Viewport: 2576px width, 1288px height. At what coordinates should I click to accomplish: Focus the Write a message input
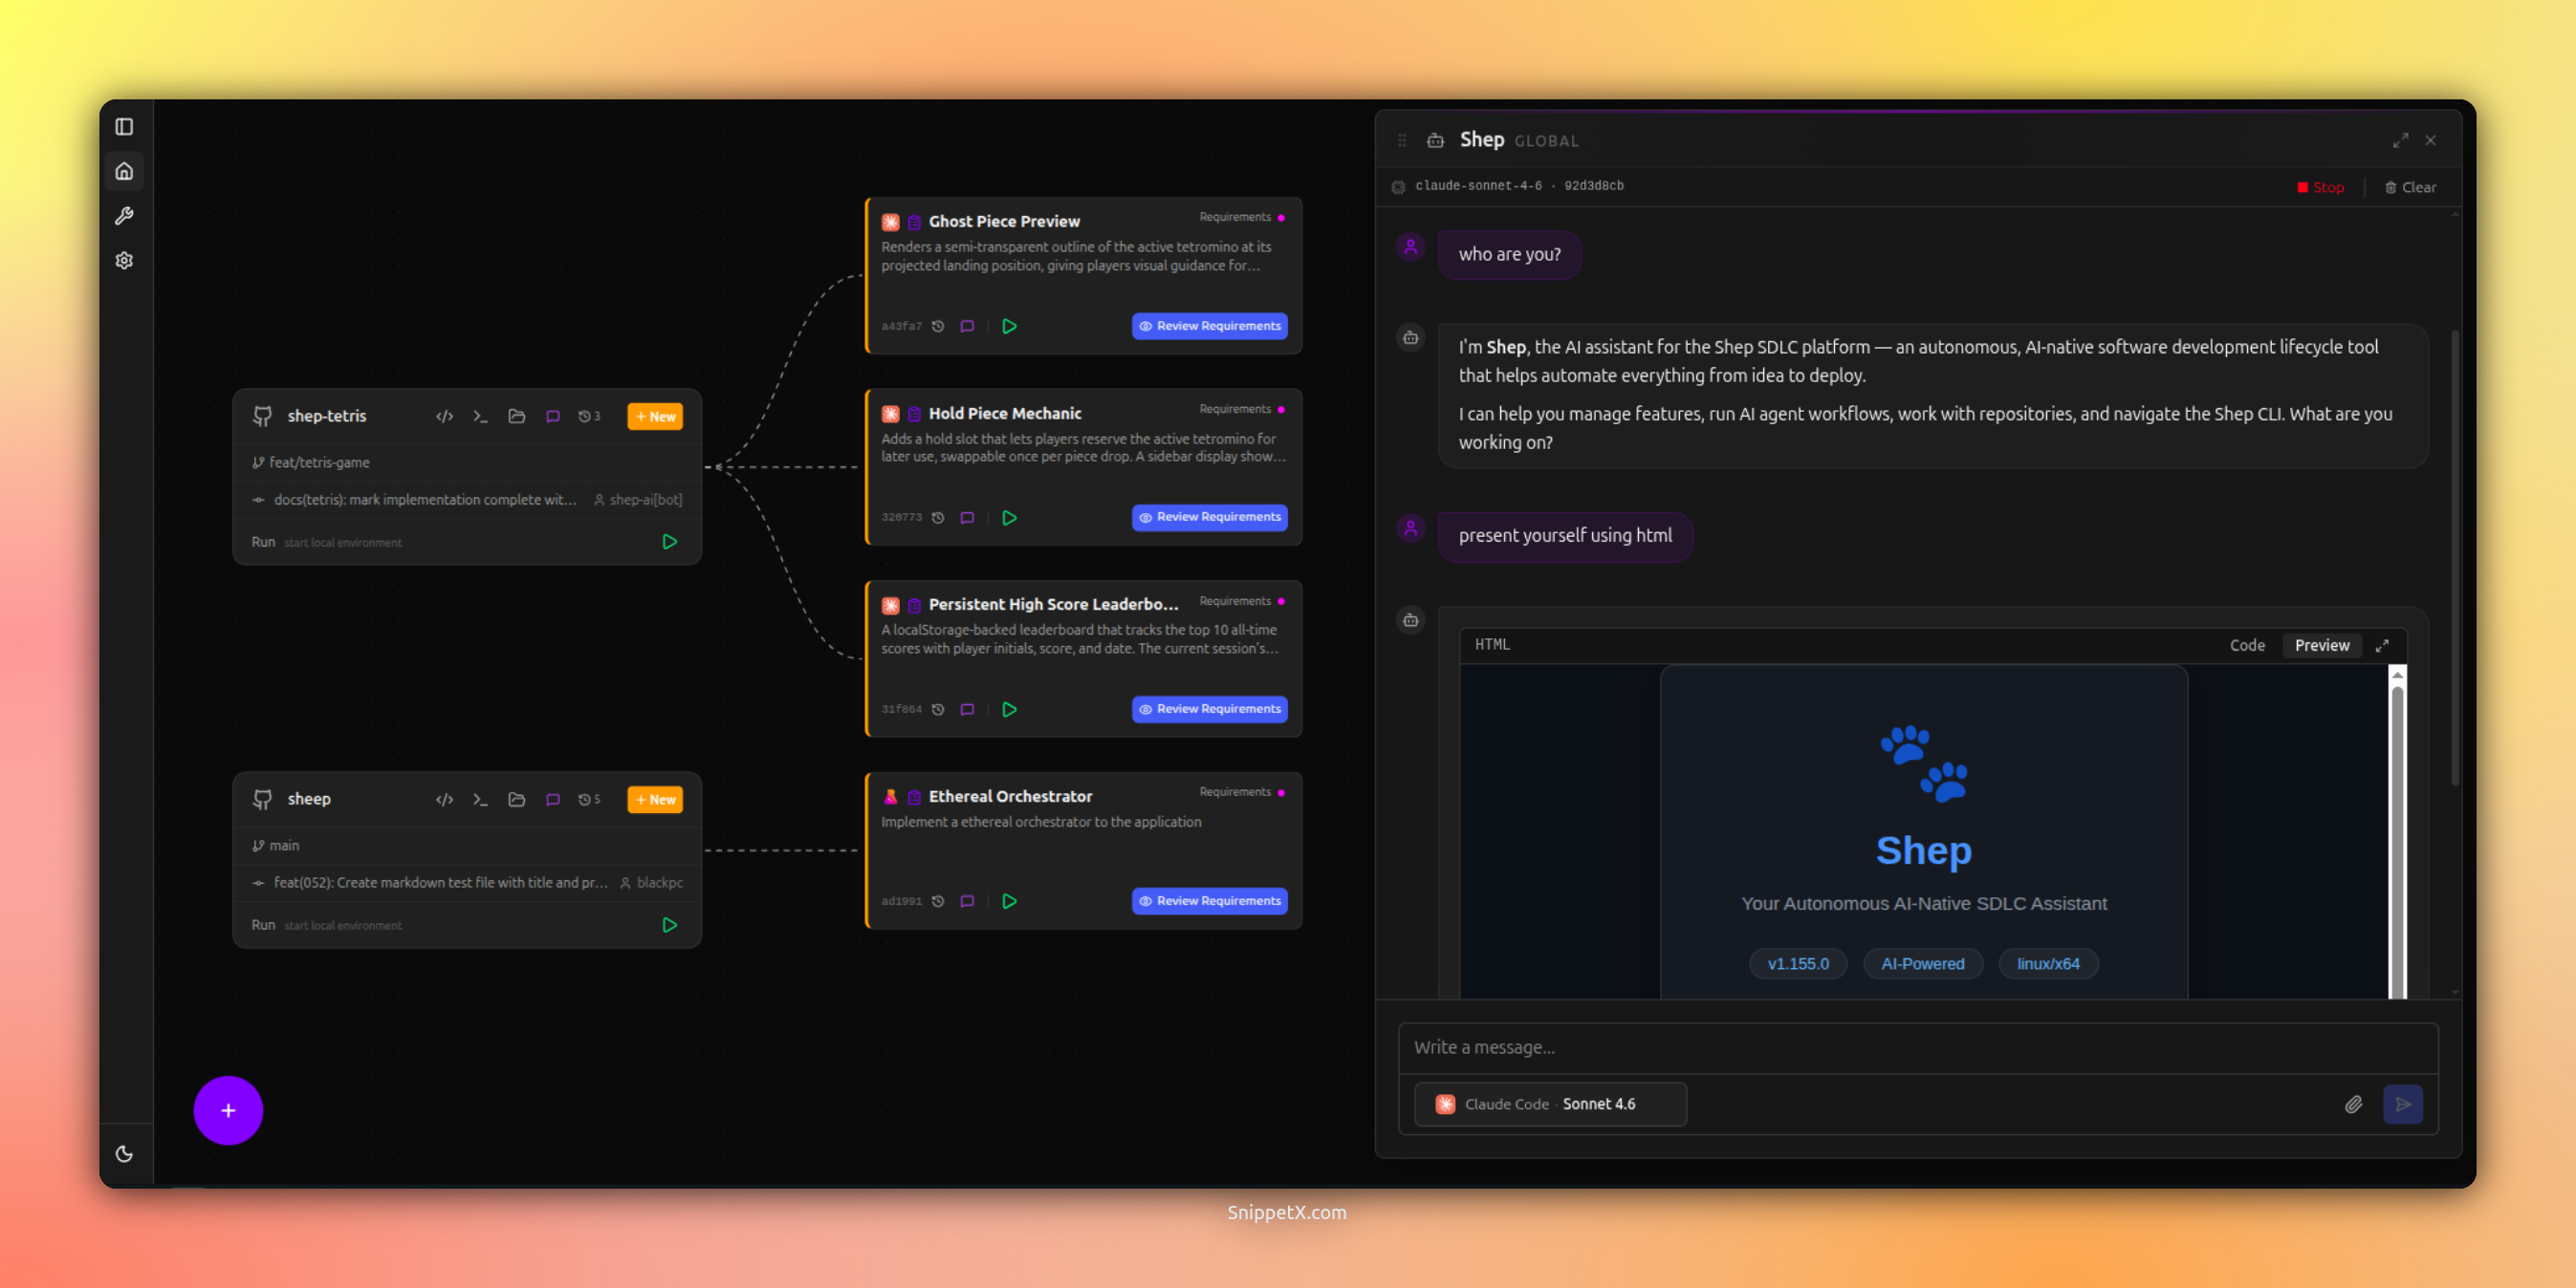[1917, 1048]
